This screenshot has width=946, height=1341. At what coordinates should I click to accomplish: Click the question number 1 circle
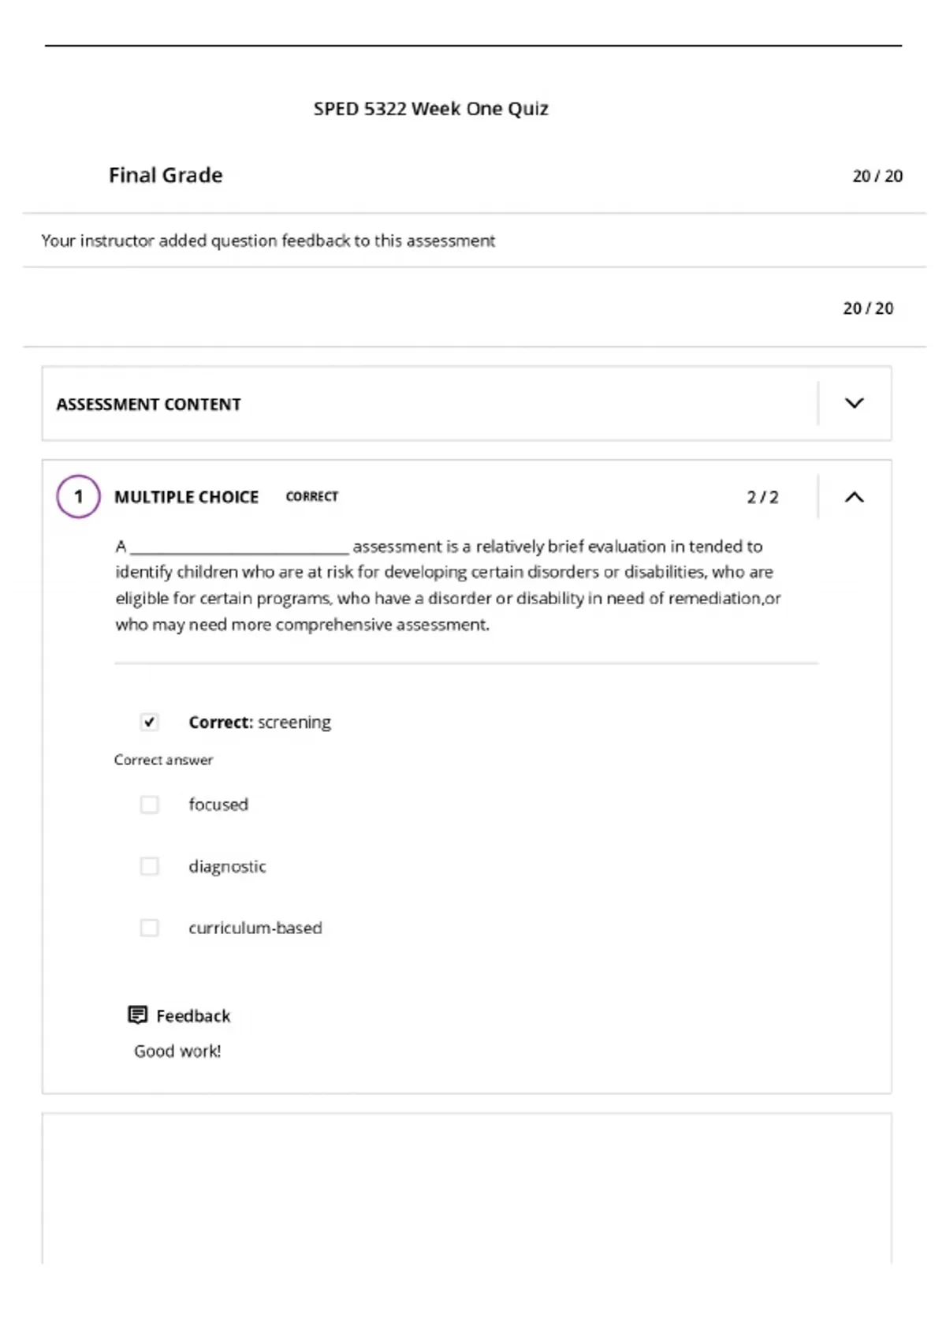[x=78, y=496]
